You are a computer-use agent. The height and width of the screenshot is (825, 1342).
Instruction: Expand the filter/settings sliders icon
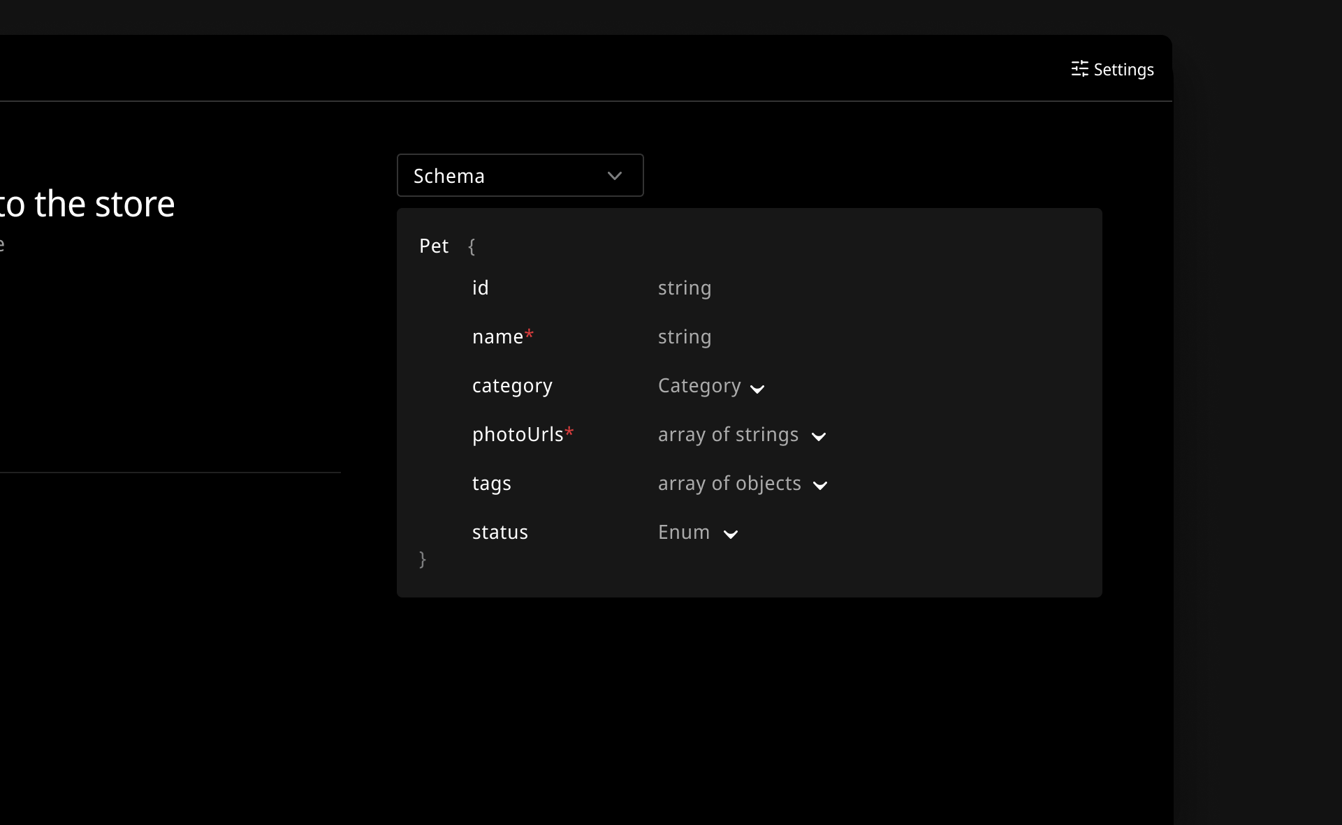tap(1077, 69)
